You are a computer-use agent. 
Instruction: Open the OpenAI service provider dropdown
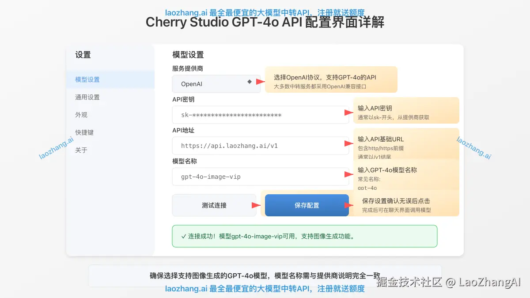coord(208,83)
